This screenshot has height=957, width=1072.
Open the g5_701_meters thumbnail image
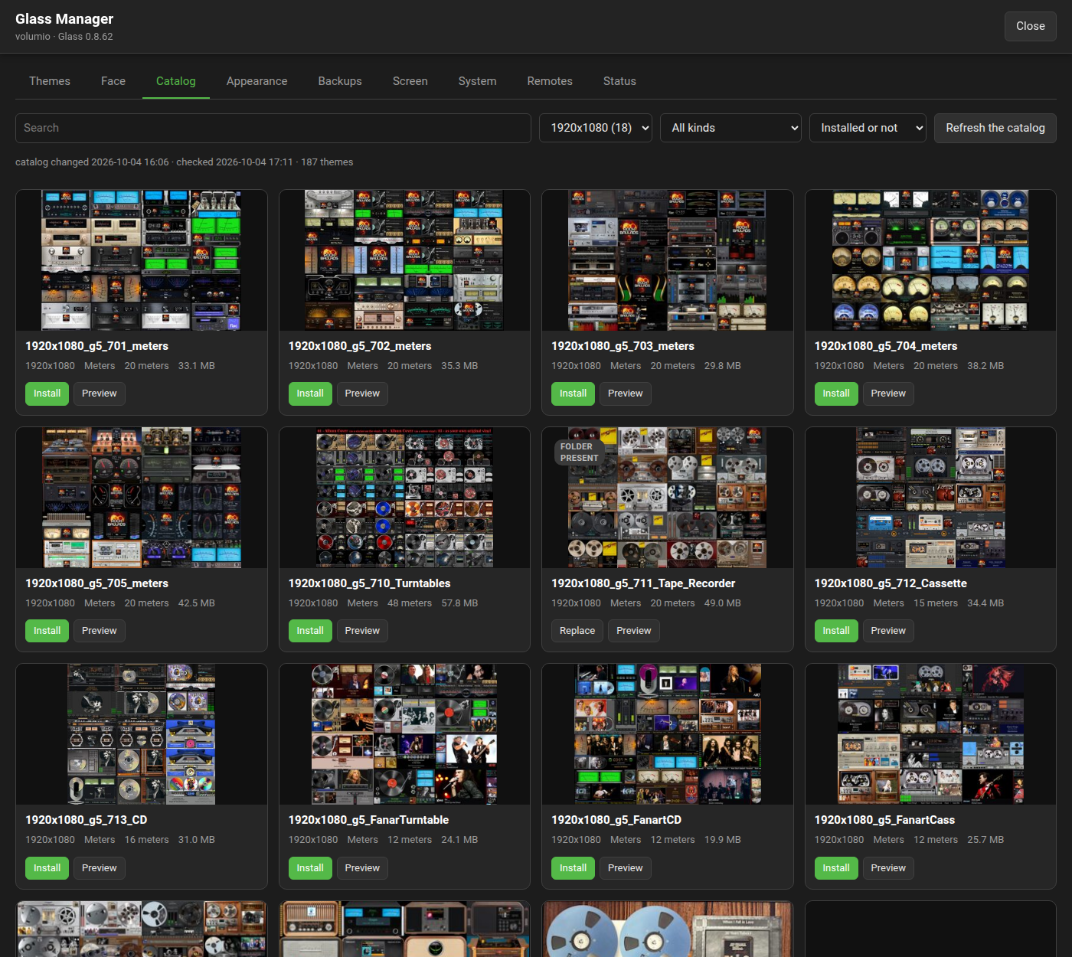[x=142, y=260]
